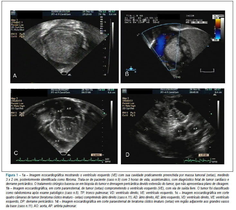Click the blue orientation triangle icon in panel B
The image size is (236, 210).
click(131, 68)
